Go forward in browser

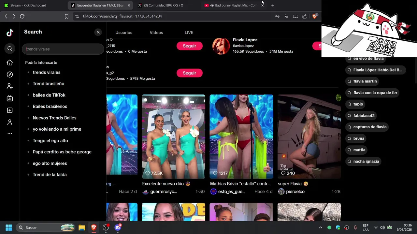[x=14, y=16]
